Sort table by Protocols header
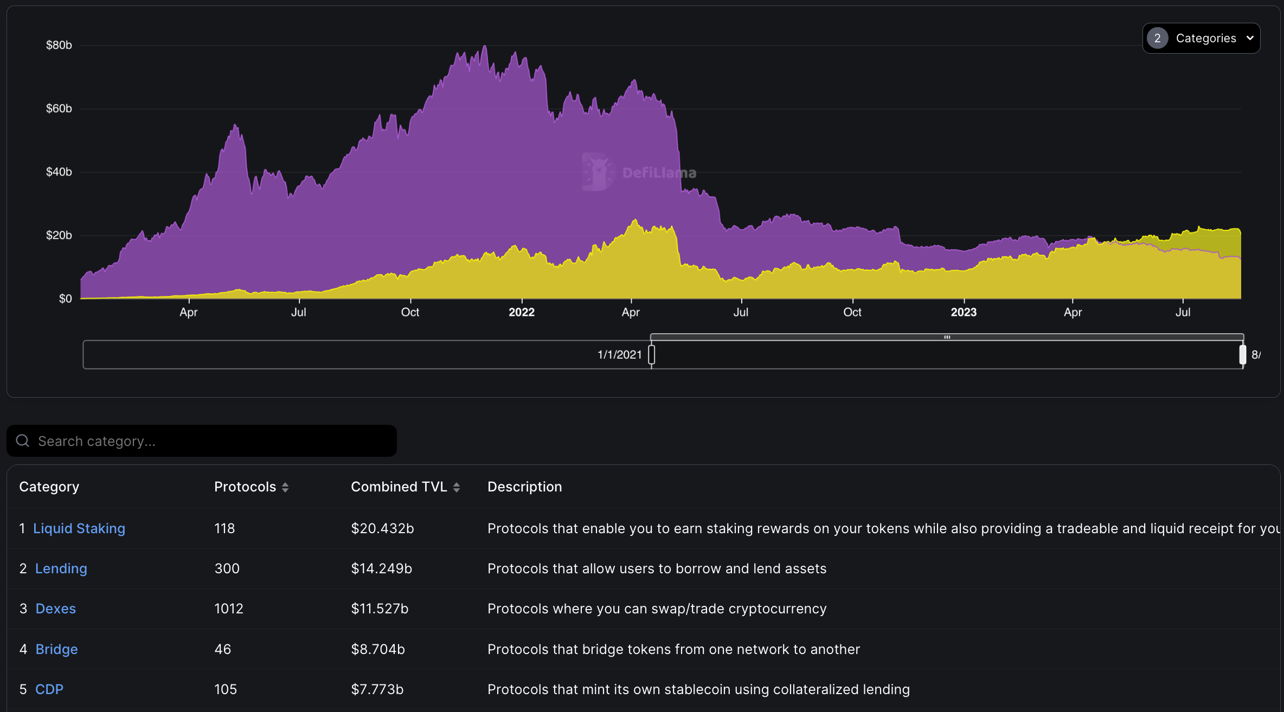Image resolution: width=1284 pixels, height=712 pixels. pyautogui.click(x=245, y=487)
